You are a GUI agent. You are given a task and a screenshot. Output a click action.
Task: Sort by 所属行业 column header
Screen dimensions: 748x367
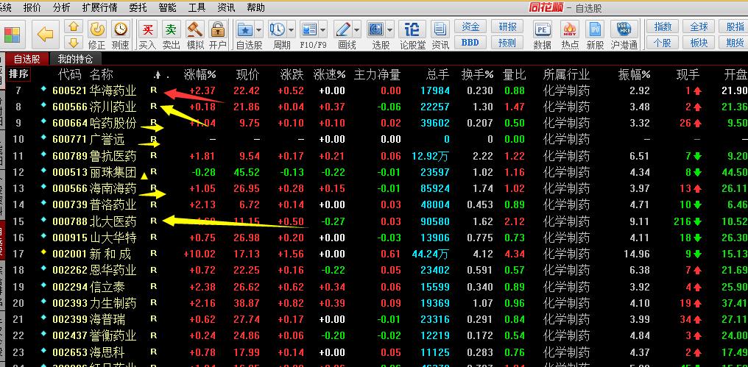click(566, 75)
